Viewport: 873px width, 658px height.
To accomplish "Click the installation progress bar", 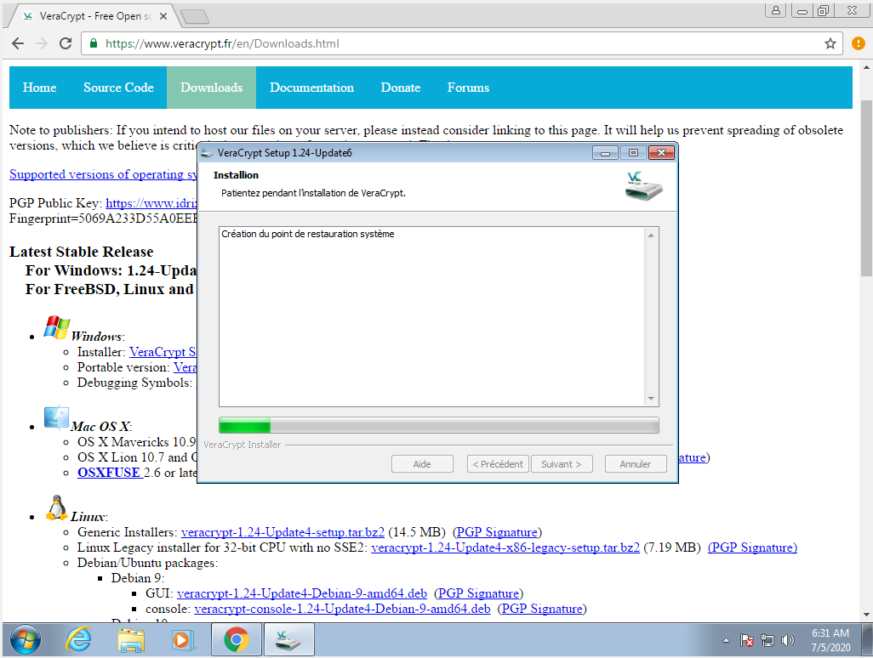I will 439,426.
